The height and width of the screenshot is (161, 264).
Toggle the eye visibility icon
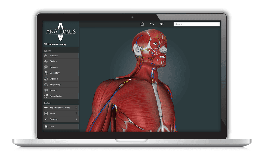click(x=162, y=24)
